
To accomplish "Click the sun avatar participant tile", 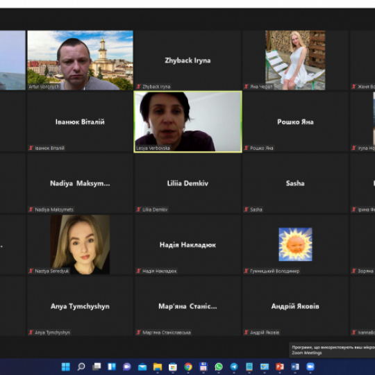I will pos(295,244).
